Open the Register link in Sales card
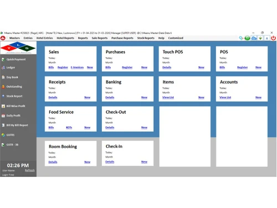 point(63,67)
